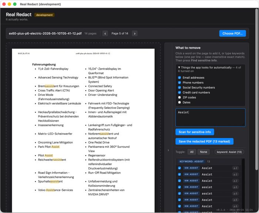Save the redacted PDF (13 marked)

(204, 141)
